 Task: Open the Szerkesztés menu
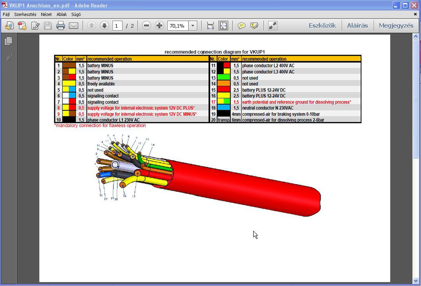pyautogui.click(x=25, y=14)
